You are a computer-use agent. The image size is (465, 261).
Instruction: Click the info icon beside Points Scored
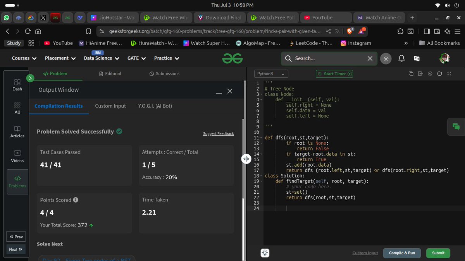[x=76, y=200]
